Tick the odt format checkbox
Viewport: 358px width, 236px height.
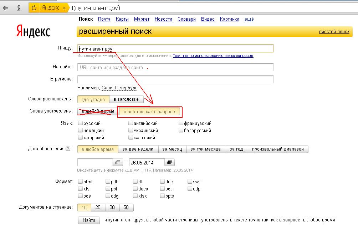tap(162, 189)
